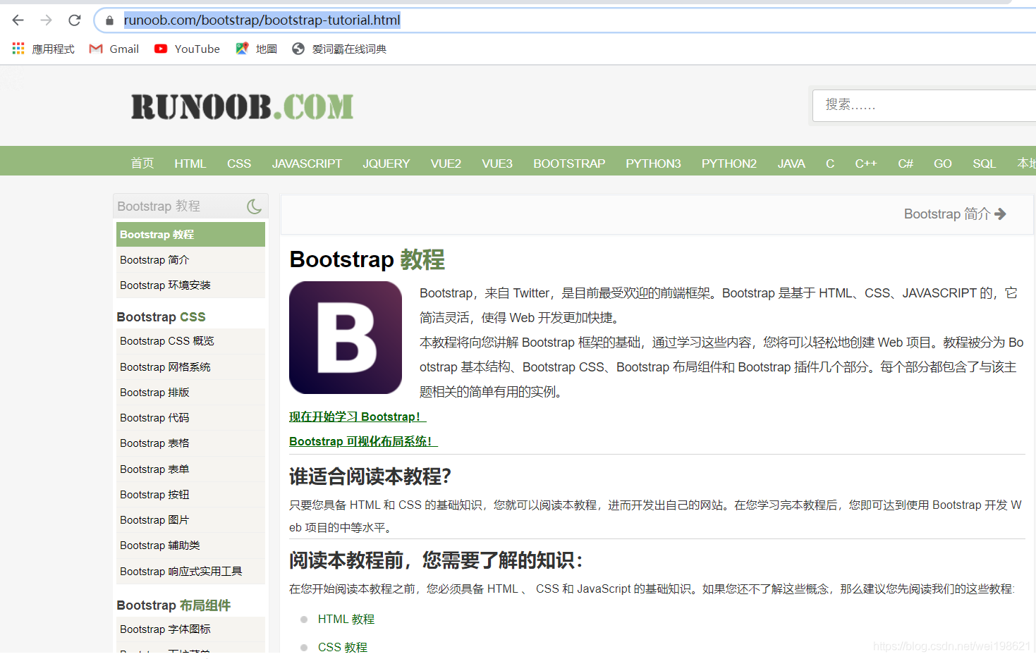This screenshot has height=659, width=1036.
Task: Open PYTHON2 in the nav bar
Action: (x=729, y=164)
